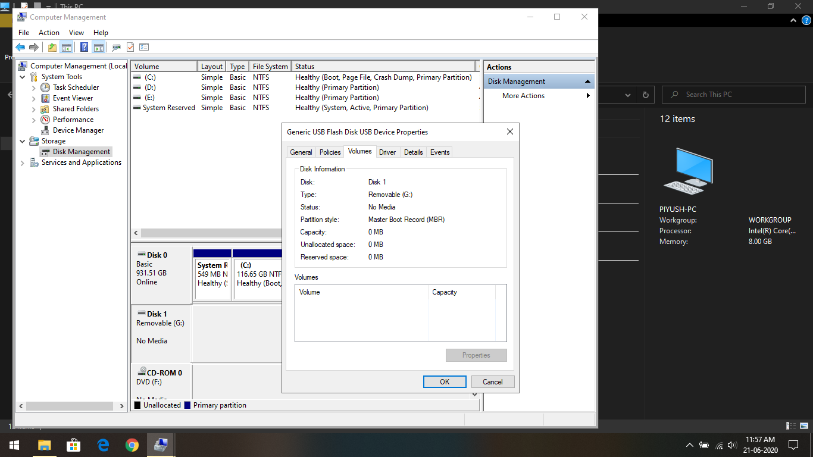Image resolution: width=813 pixels, height=457 pixels.
Task: Click the CD-ROM 0 label box
Action: [x=161, y=381]
